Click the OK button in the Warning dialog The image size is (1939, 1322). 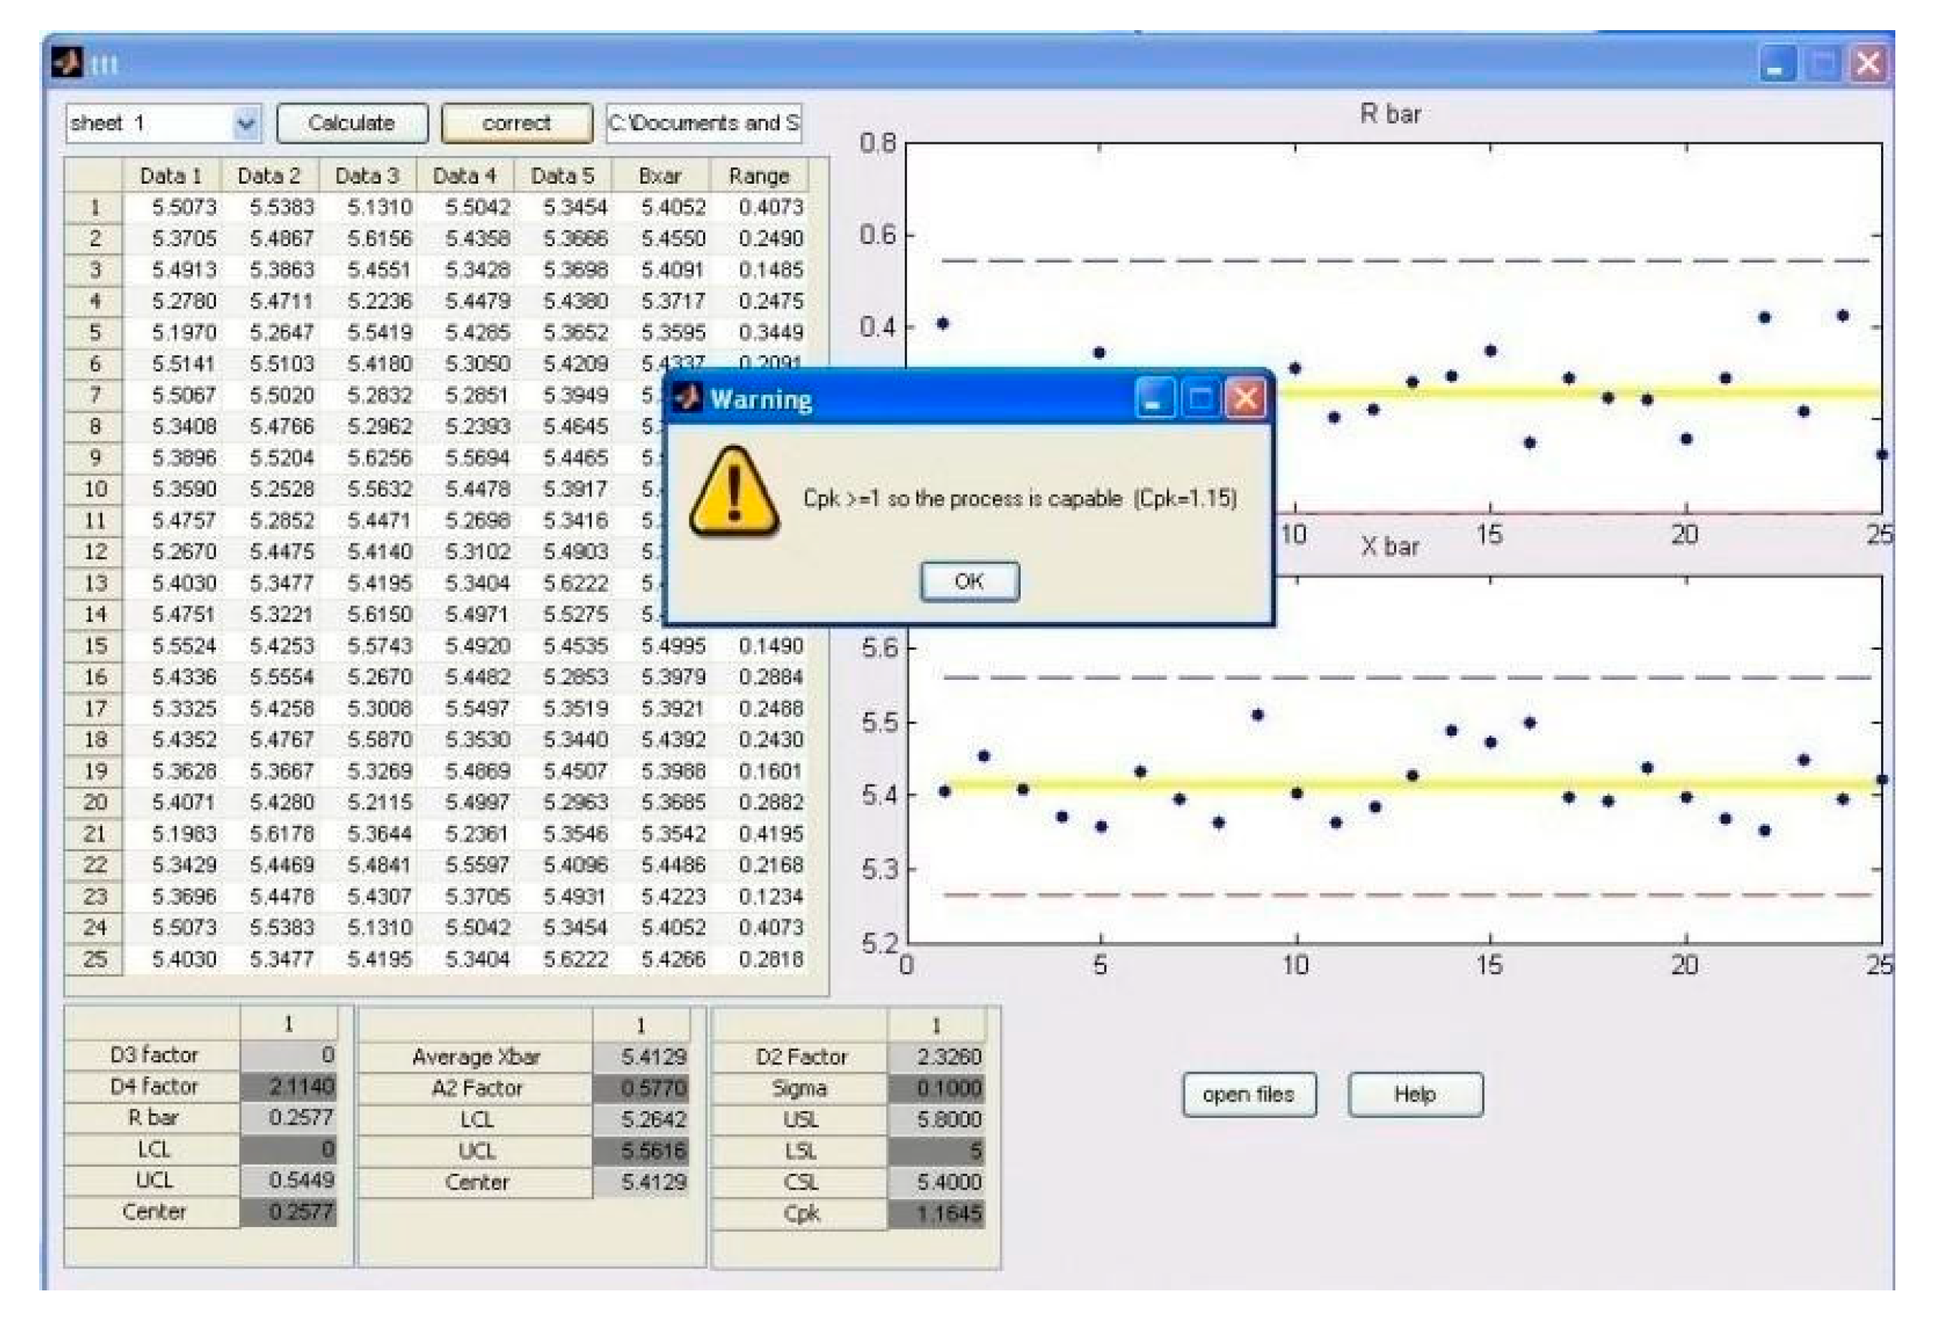click(x=969, y=581)
